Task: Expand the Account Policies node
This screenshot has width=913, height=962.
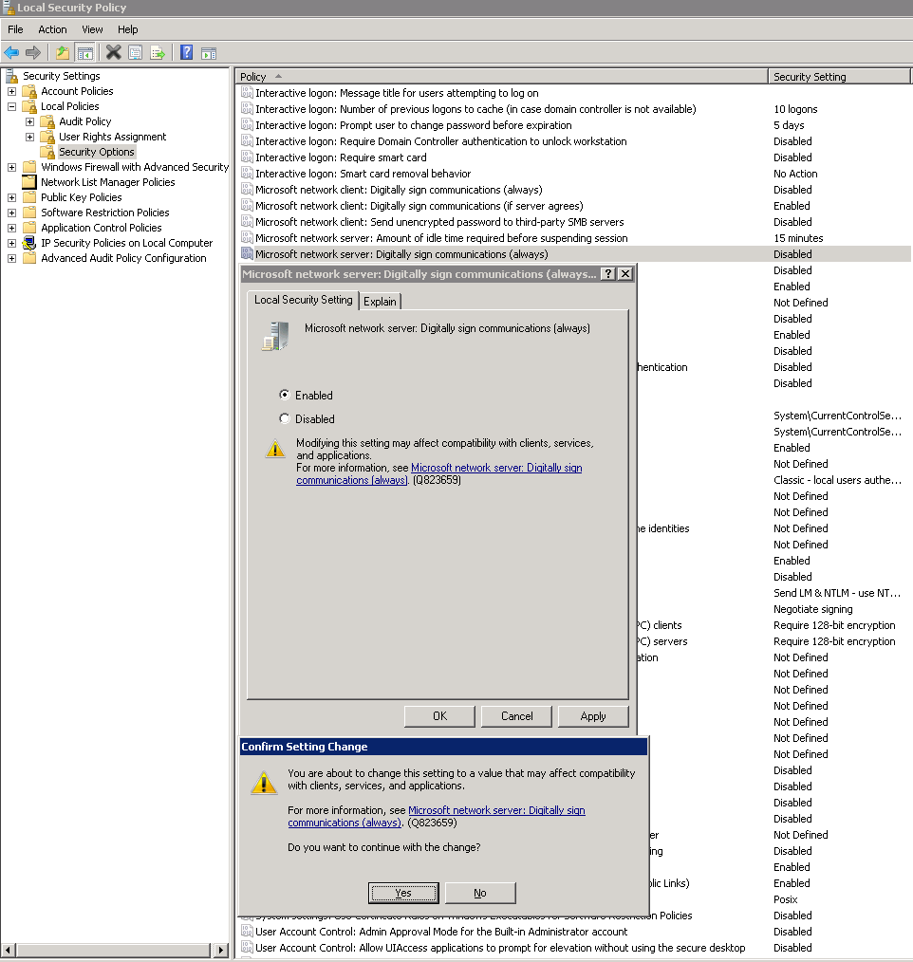Action: (x=11, y=91)
